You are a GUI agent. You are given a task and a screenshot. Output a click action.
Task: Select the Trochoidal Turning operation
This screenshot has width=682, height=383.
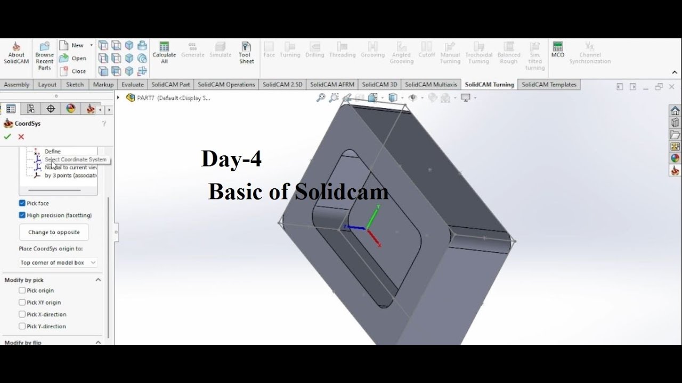pos(478,53)
